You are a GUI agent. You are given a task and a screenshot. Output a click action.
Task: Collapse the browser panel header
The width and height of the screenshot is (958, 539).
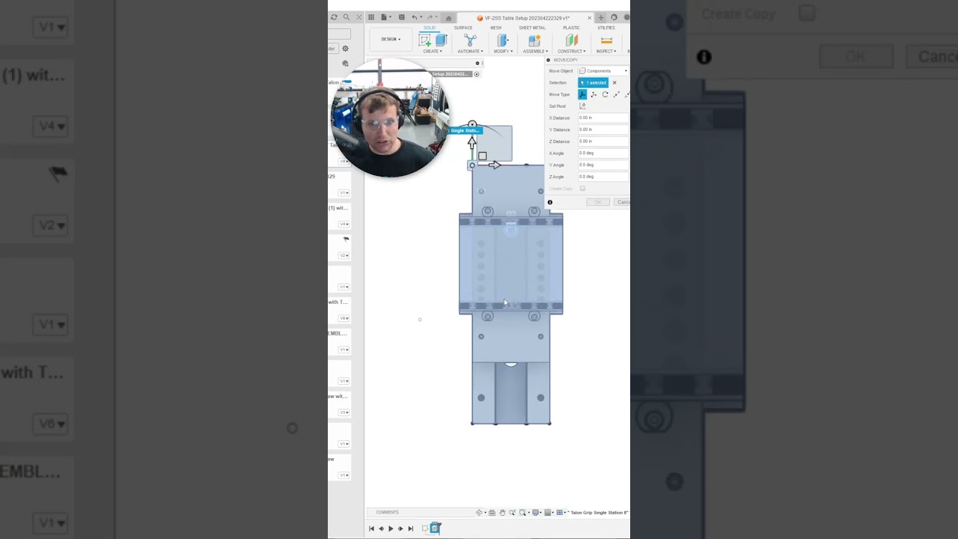click(x=478, y=63)
